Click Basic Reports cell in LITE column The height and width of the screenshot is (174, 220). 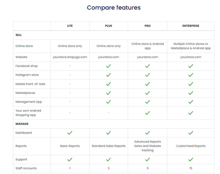(70, 146)
